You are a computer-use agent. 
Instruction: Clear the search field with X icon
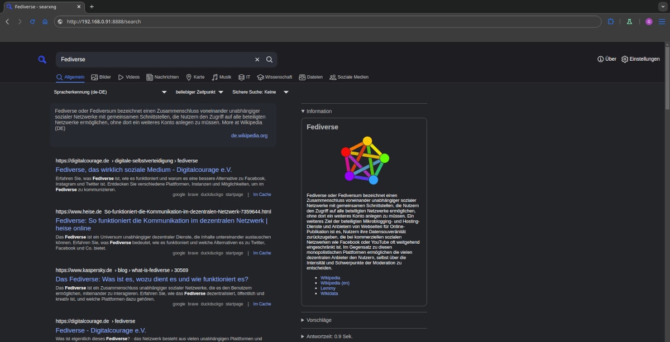point(257,60)
